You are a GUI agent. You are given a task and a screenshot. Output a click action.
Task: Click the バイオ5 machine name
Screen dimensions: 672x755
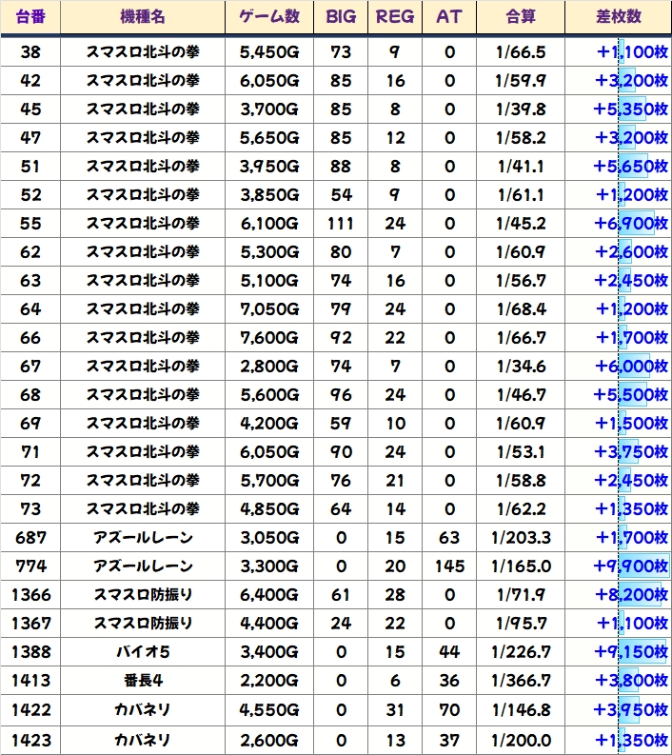coord(143,652)
